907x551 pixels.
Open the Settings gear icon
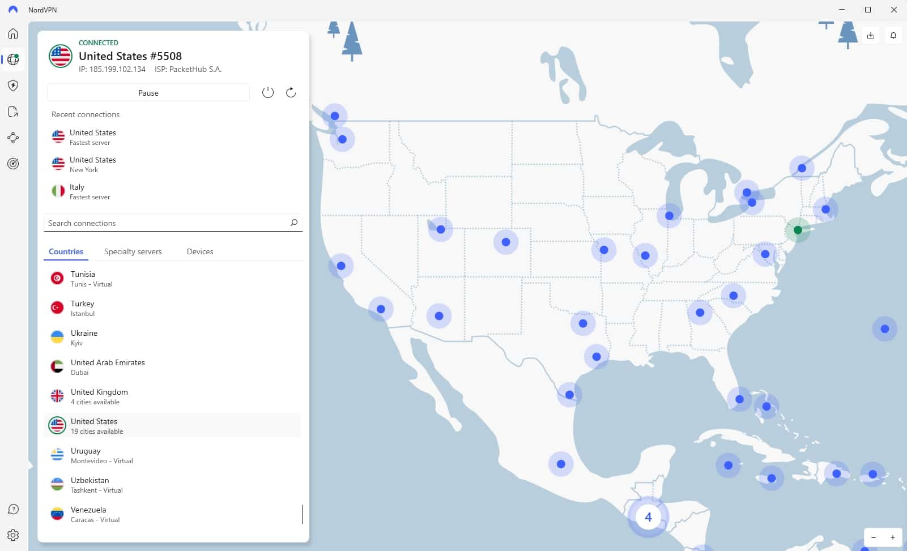[13, 535]
